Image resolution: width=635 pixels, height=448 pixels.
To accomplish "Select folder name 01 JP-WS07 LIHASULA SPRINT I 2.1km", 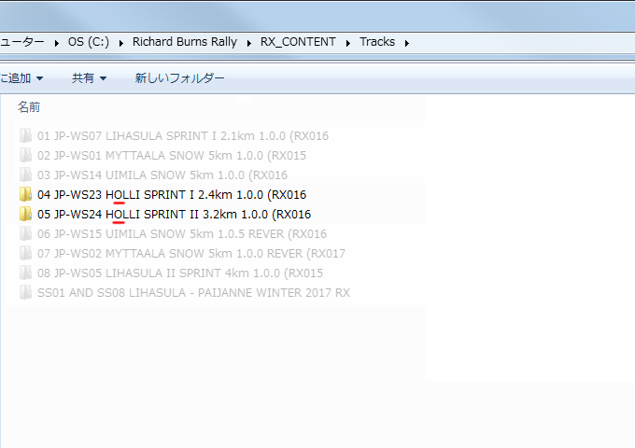I will pyautogui.click(x=183, y=136).
